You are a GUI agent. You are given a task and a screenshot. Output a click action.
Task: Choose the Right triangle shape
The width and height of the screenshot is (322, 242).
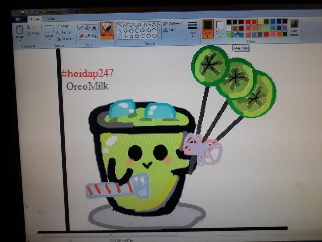coord(120,31)
